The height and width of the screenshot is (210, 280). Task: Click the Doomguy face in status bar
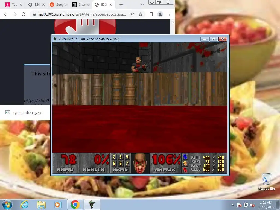coord(140,163)
